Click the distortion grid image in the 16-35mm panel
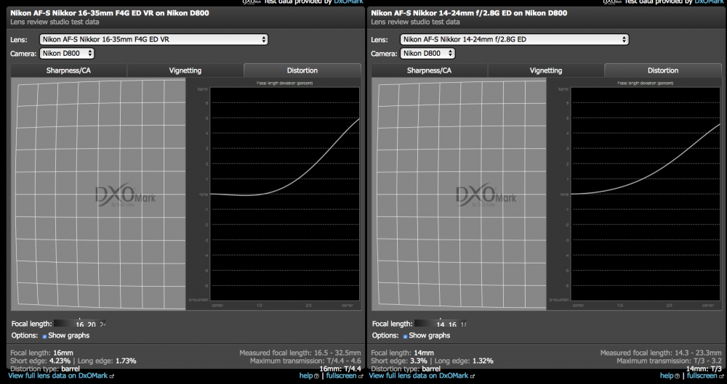This screenshot has height=384, width=727. (x=98, y=194)
